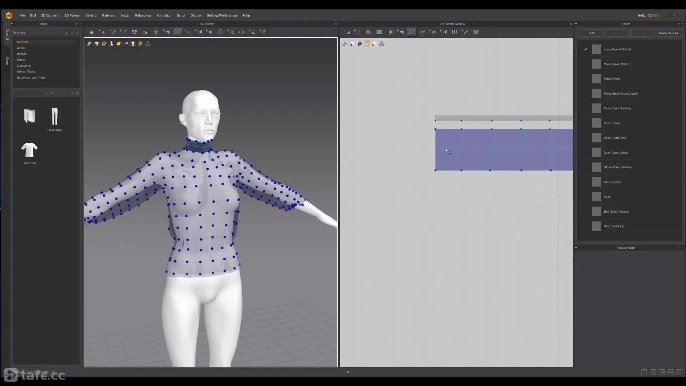Toggle the garment display icon in the 3D viewport
The height and width of the screenshot is (386, 686).
97,44
